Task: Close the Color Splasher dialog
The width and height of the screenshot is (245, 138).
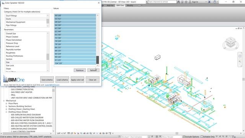Action: click(x=99, y=3)
